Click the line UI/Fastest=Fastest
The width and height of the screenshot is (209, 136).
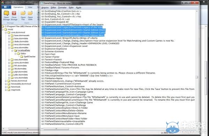pyautogui.click(x=52, y=60)
